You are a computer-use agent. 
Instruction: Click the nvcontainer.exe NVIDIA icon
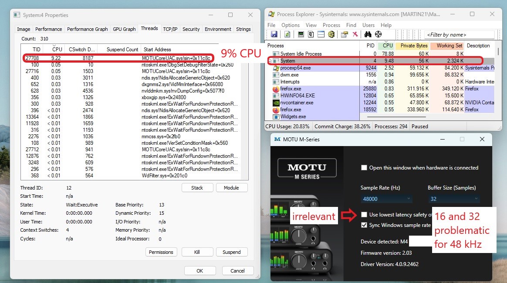[276, 103]
